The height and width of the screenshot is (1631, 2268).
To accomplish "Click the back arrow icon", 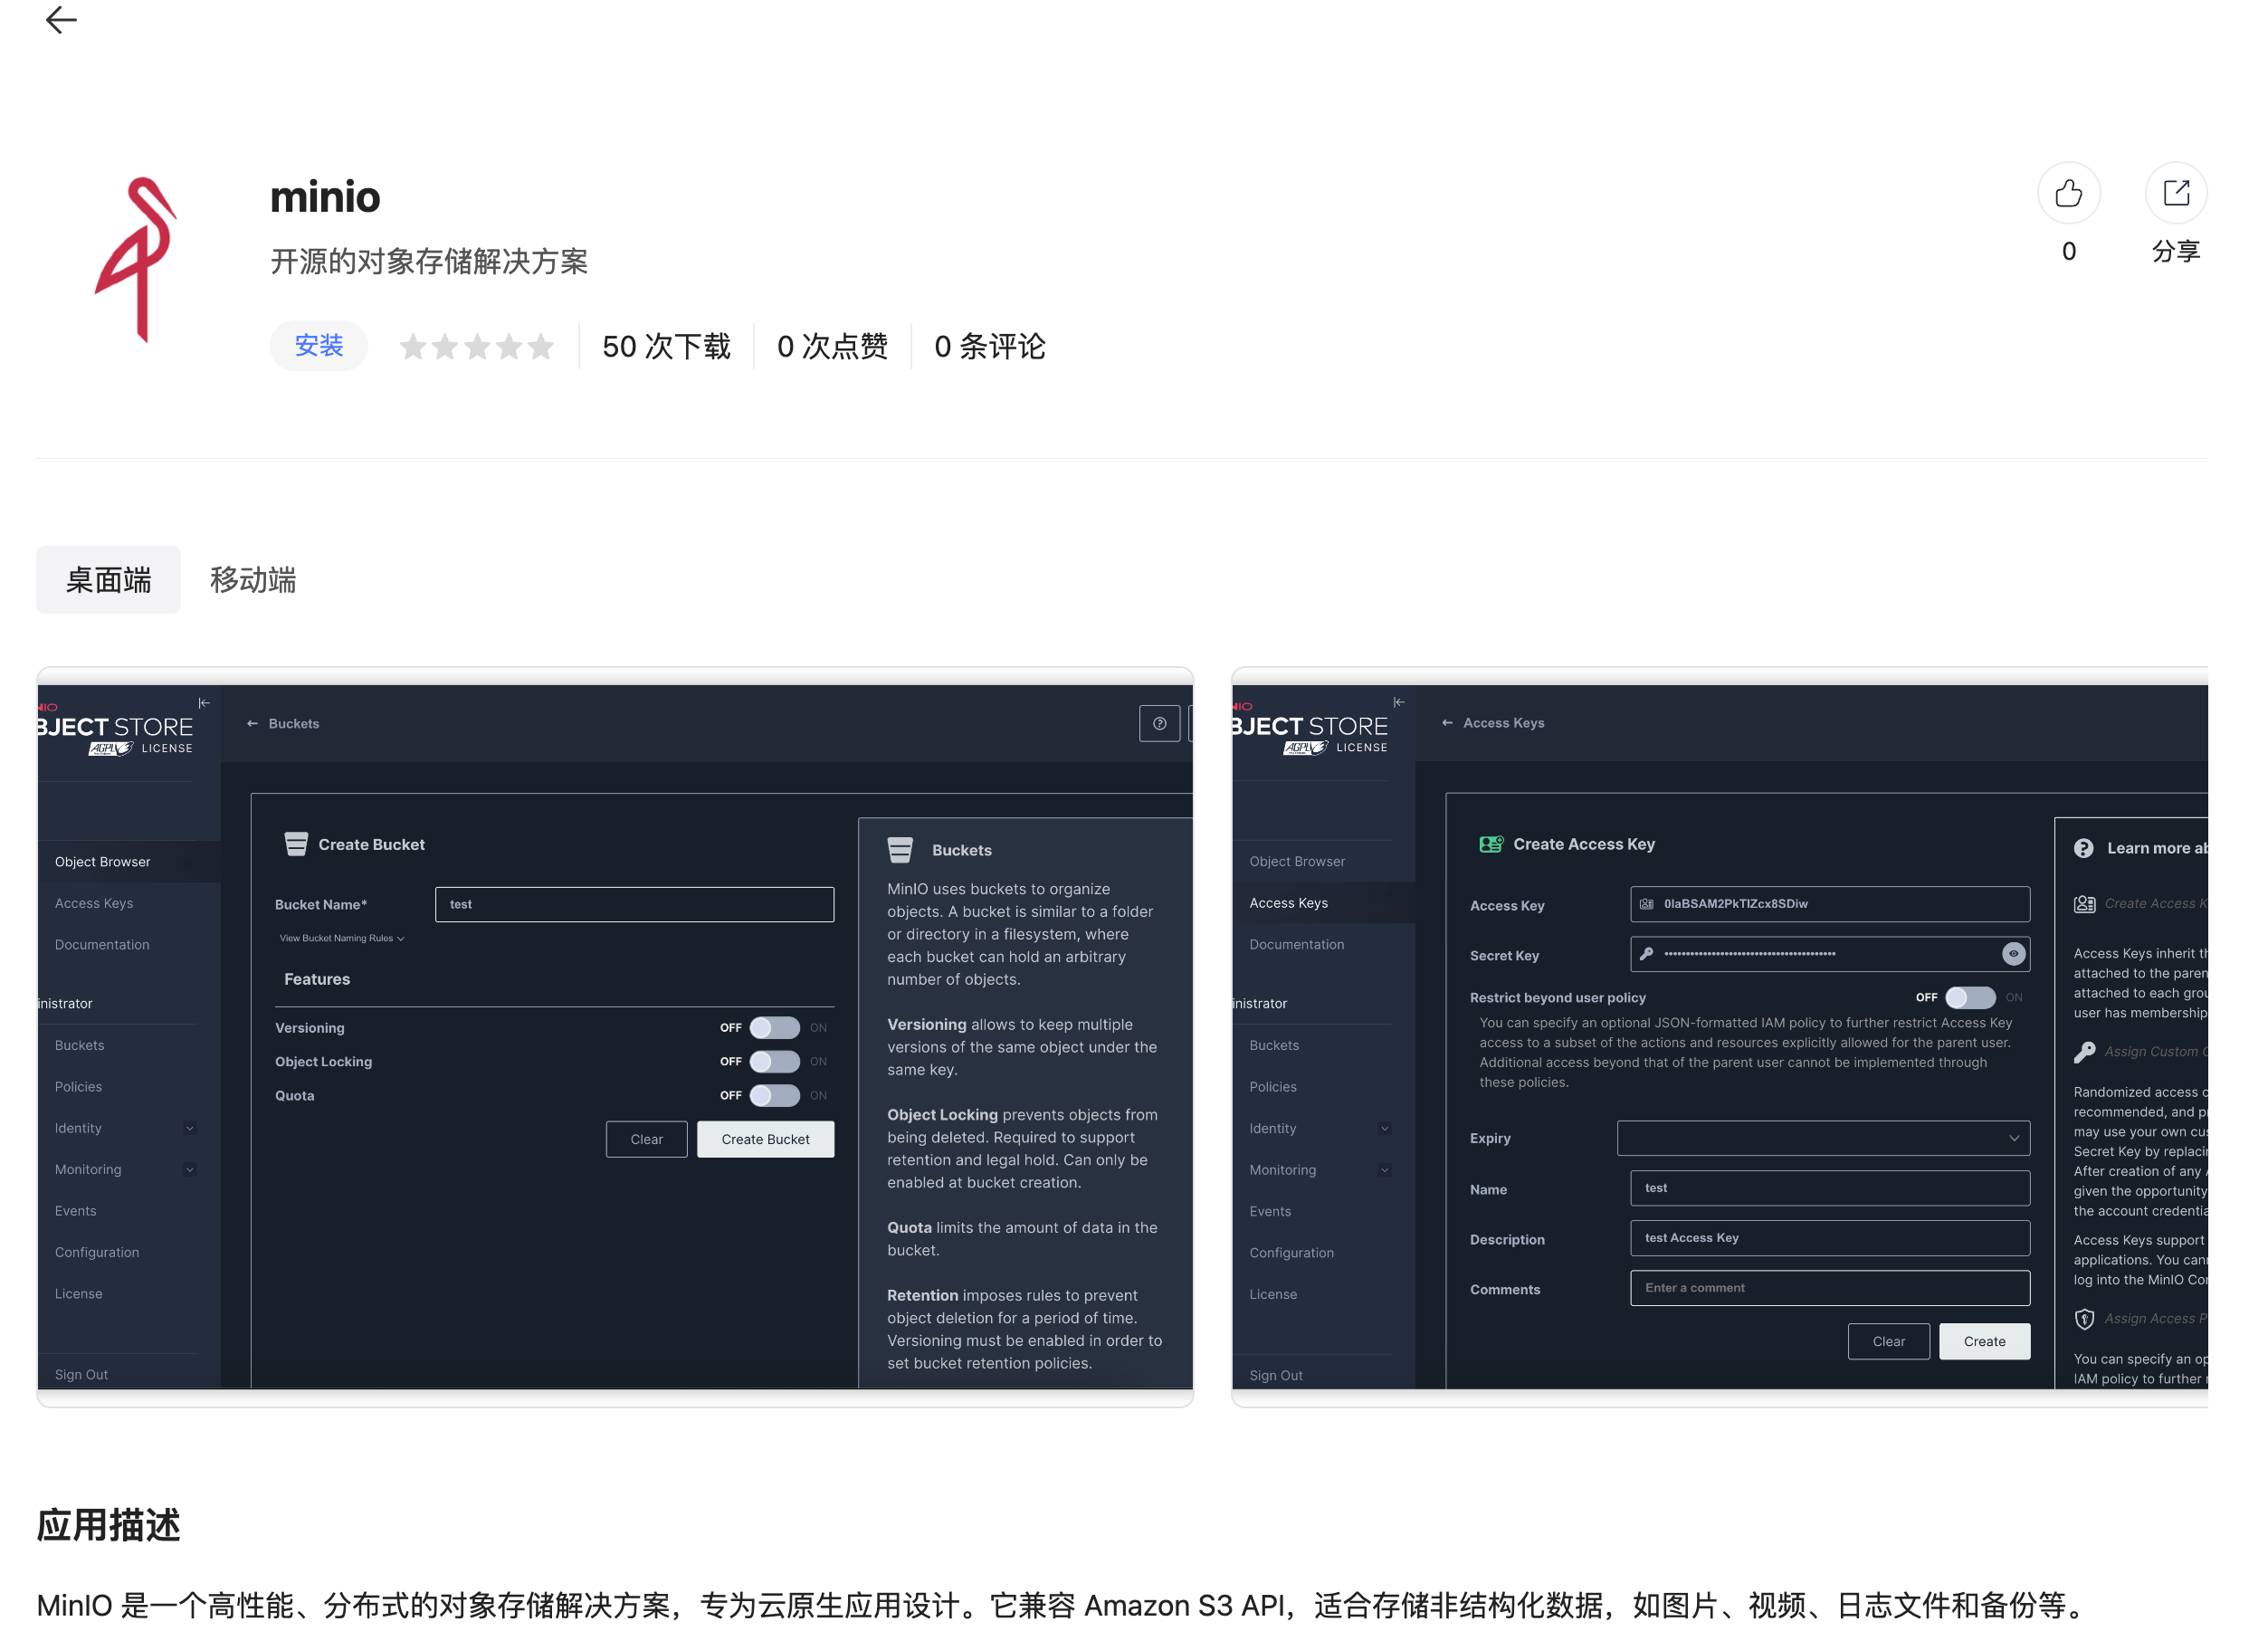I will point(62,20).
